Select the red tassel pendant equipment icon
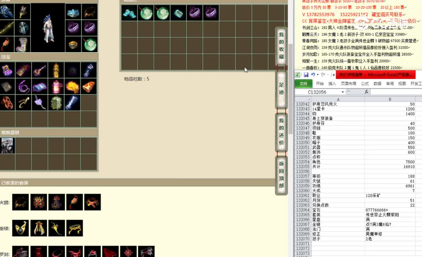This screenshot has height=257, width=422. pyautogui.click(x=6, y=45)
